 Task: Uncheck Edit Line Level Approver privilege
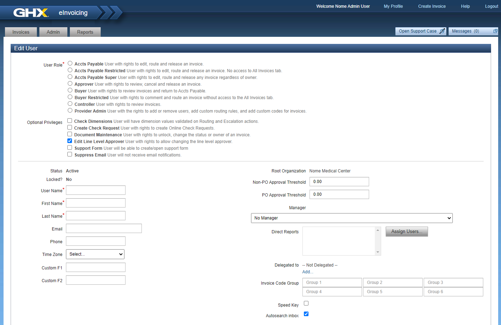pos(70,141)
